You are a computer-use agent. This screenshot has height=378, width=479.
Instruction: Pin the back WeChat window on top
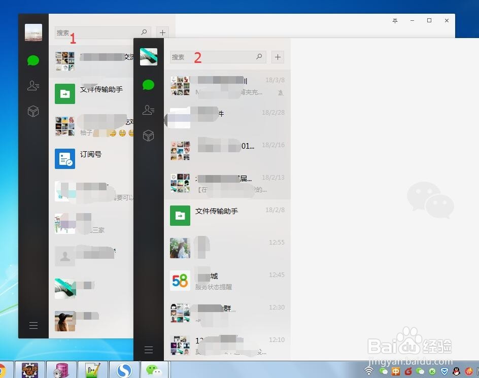pos(395,20)
